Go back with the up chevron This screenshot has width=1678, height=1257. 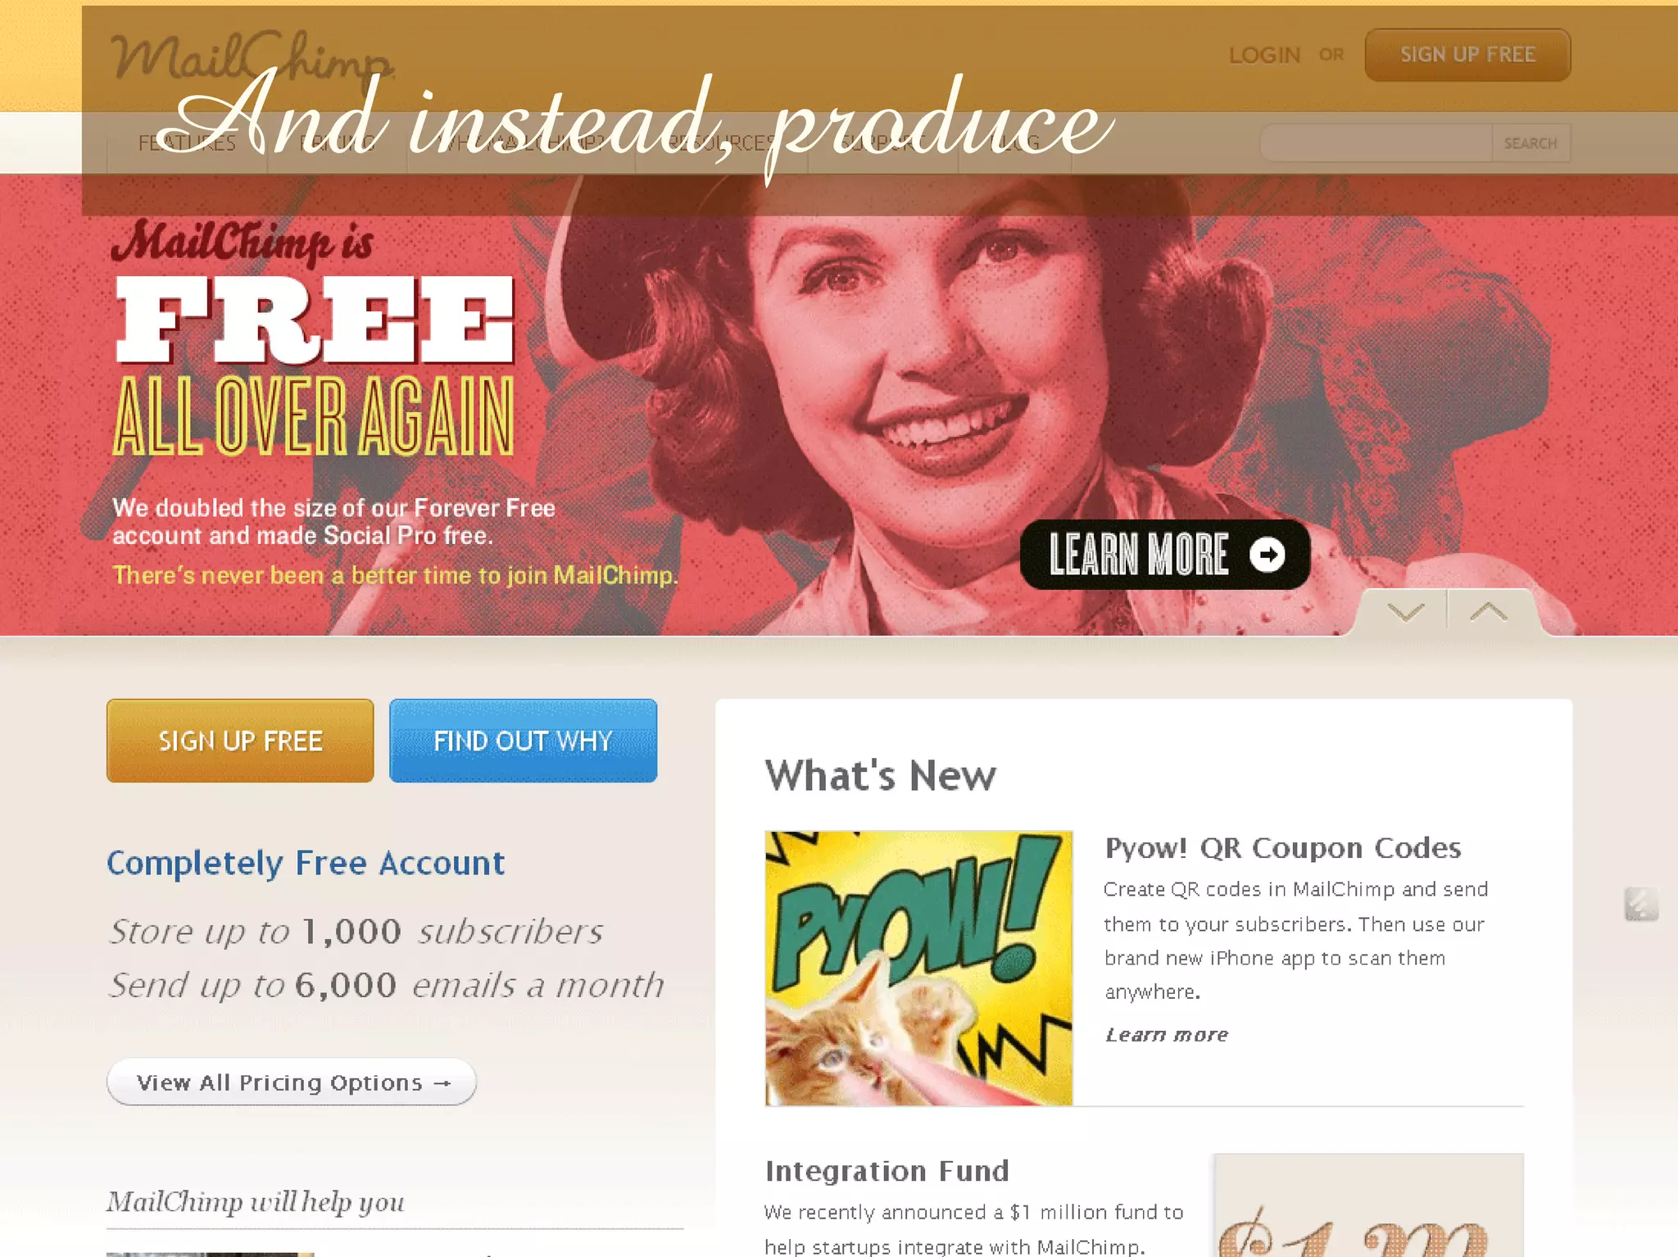(x=1488, y=612)
